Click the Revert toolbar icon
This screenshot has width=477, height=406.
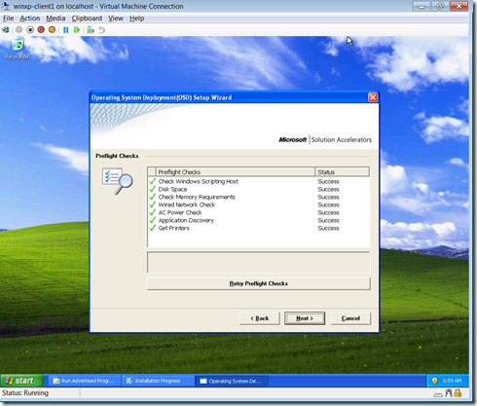101,30
